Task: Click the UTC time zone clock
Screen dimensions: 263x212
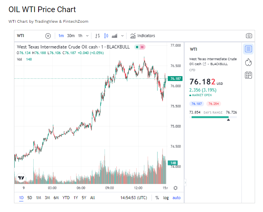Action: (x=134, y=198)
